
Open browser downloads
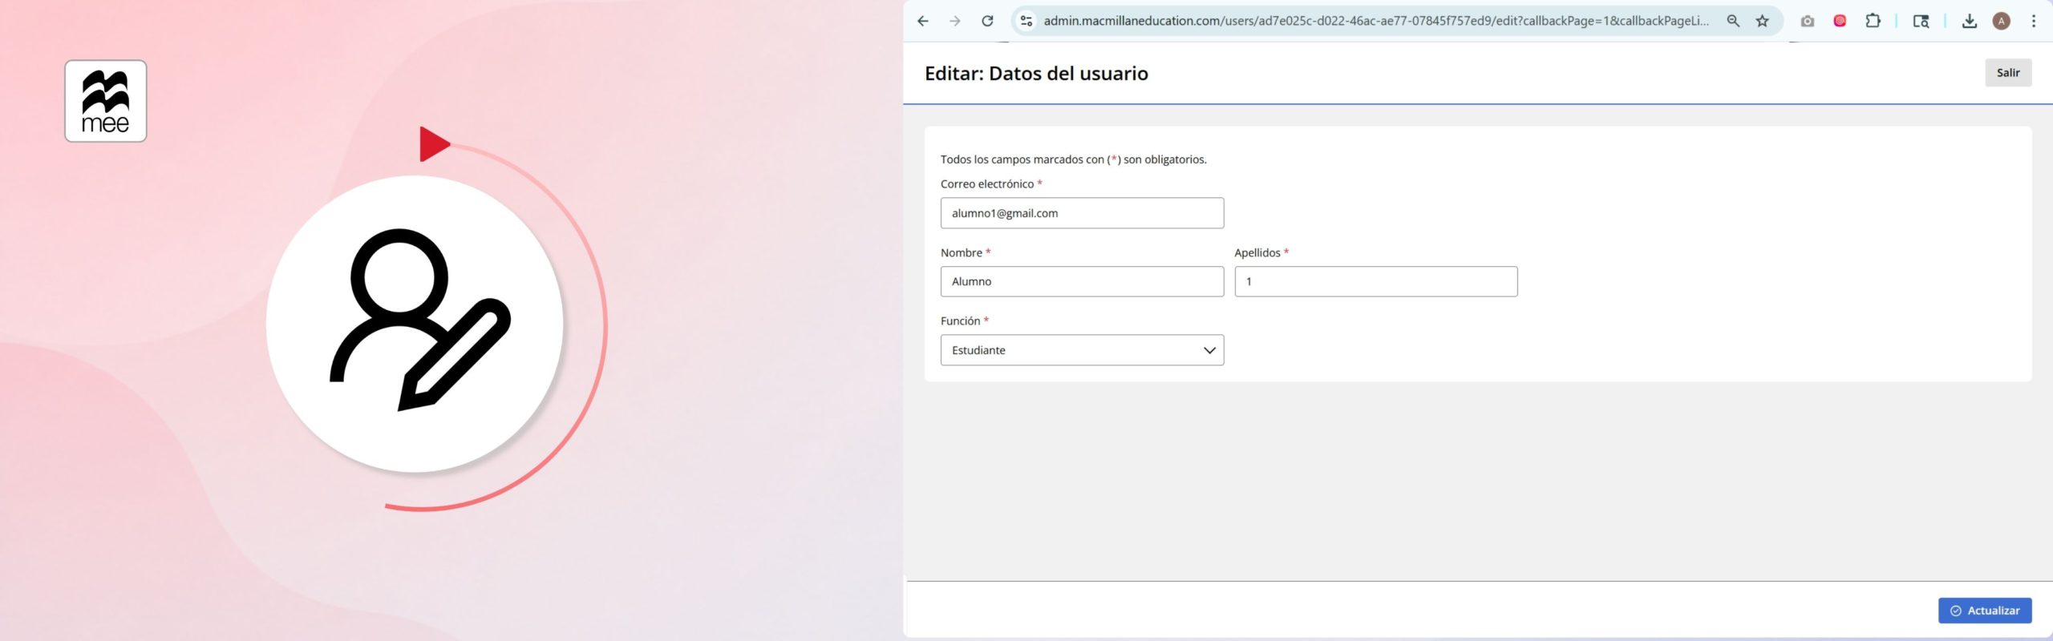[1969, 22]
